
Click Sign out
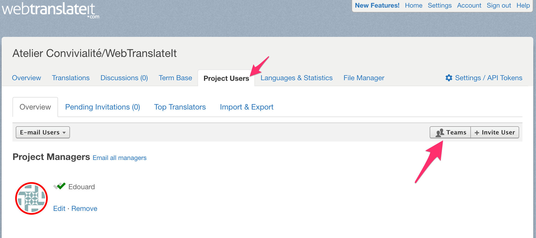(x=499, y=5)
